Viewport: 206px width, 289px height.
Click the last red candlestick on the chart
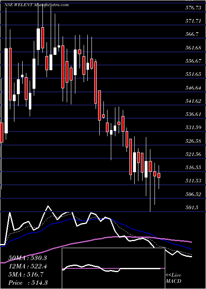[159, 175]
